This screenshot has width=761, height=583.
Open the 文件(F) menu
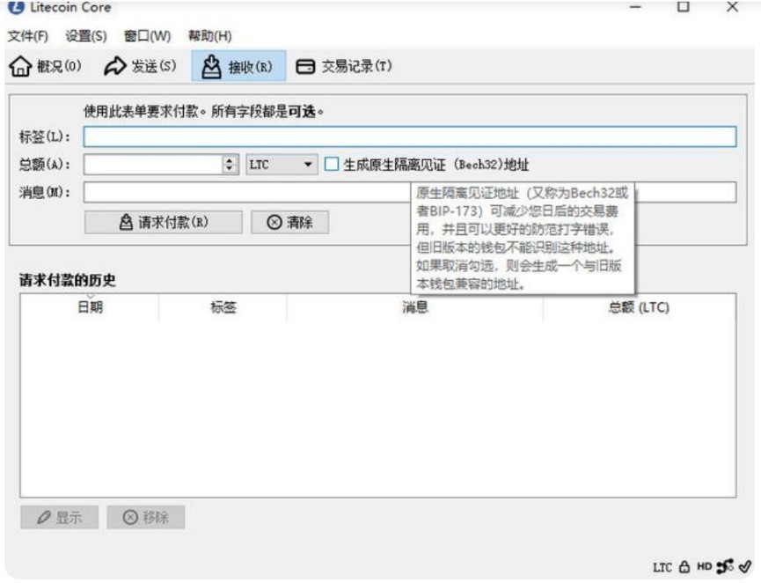[27, 36]
